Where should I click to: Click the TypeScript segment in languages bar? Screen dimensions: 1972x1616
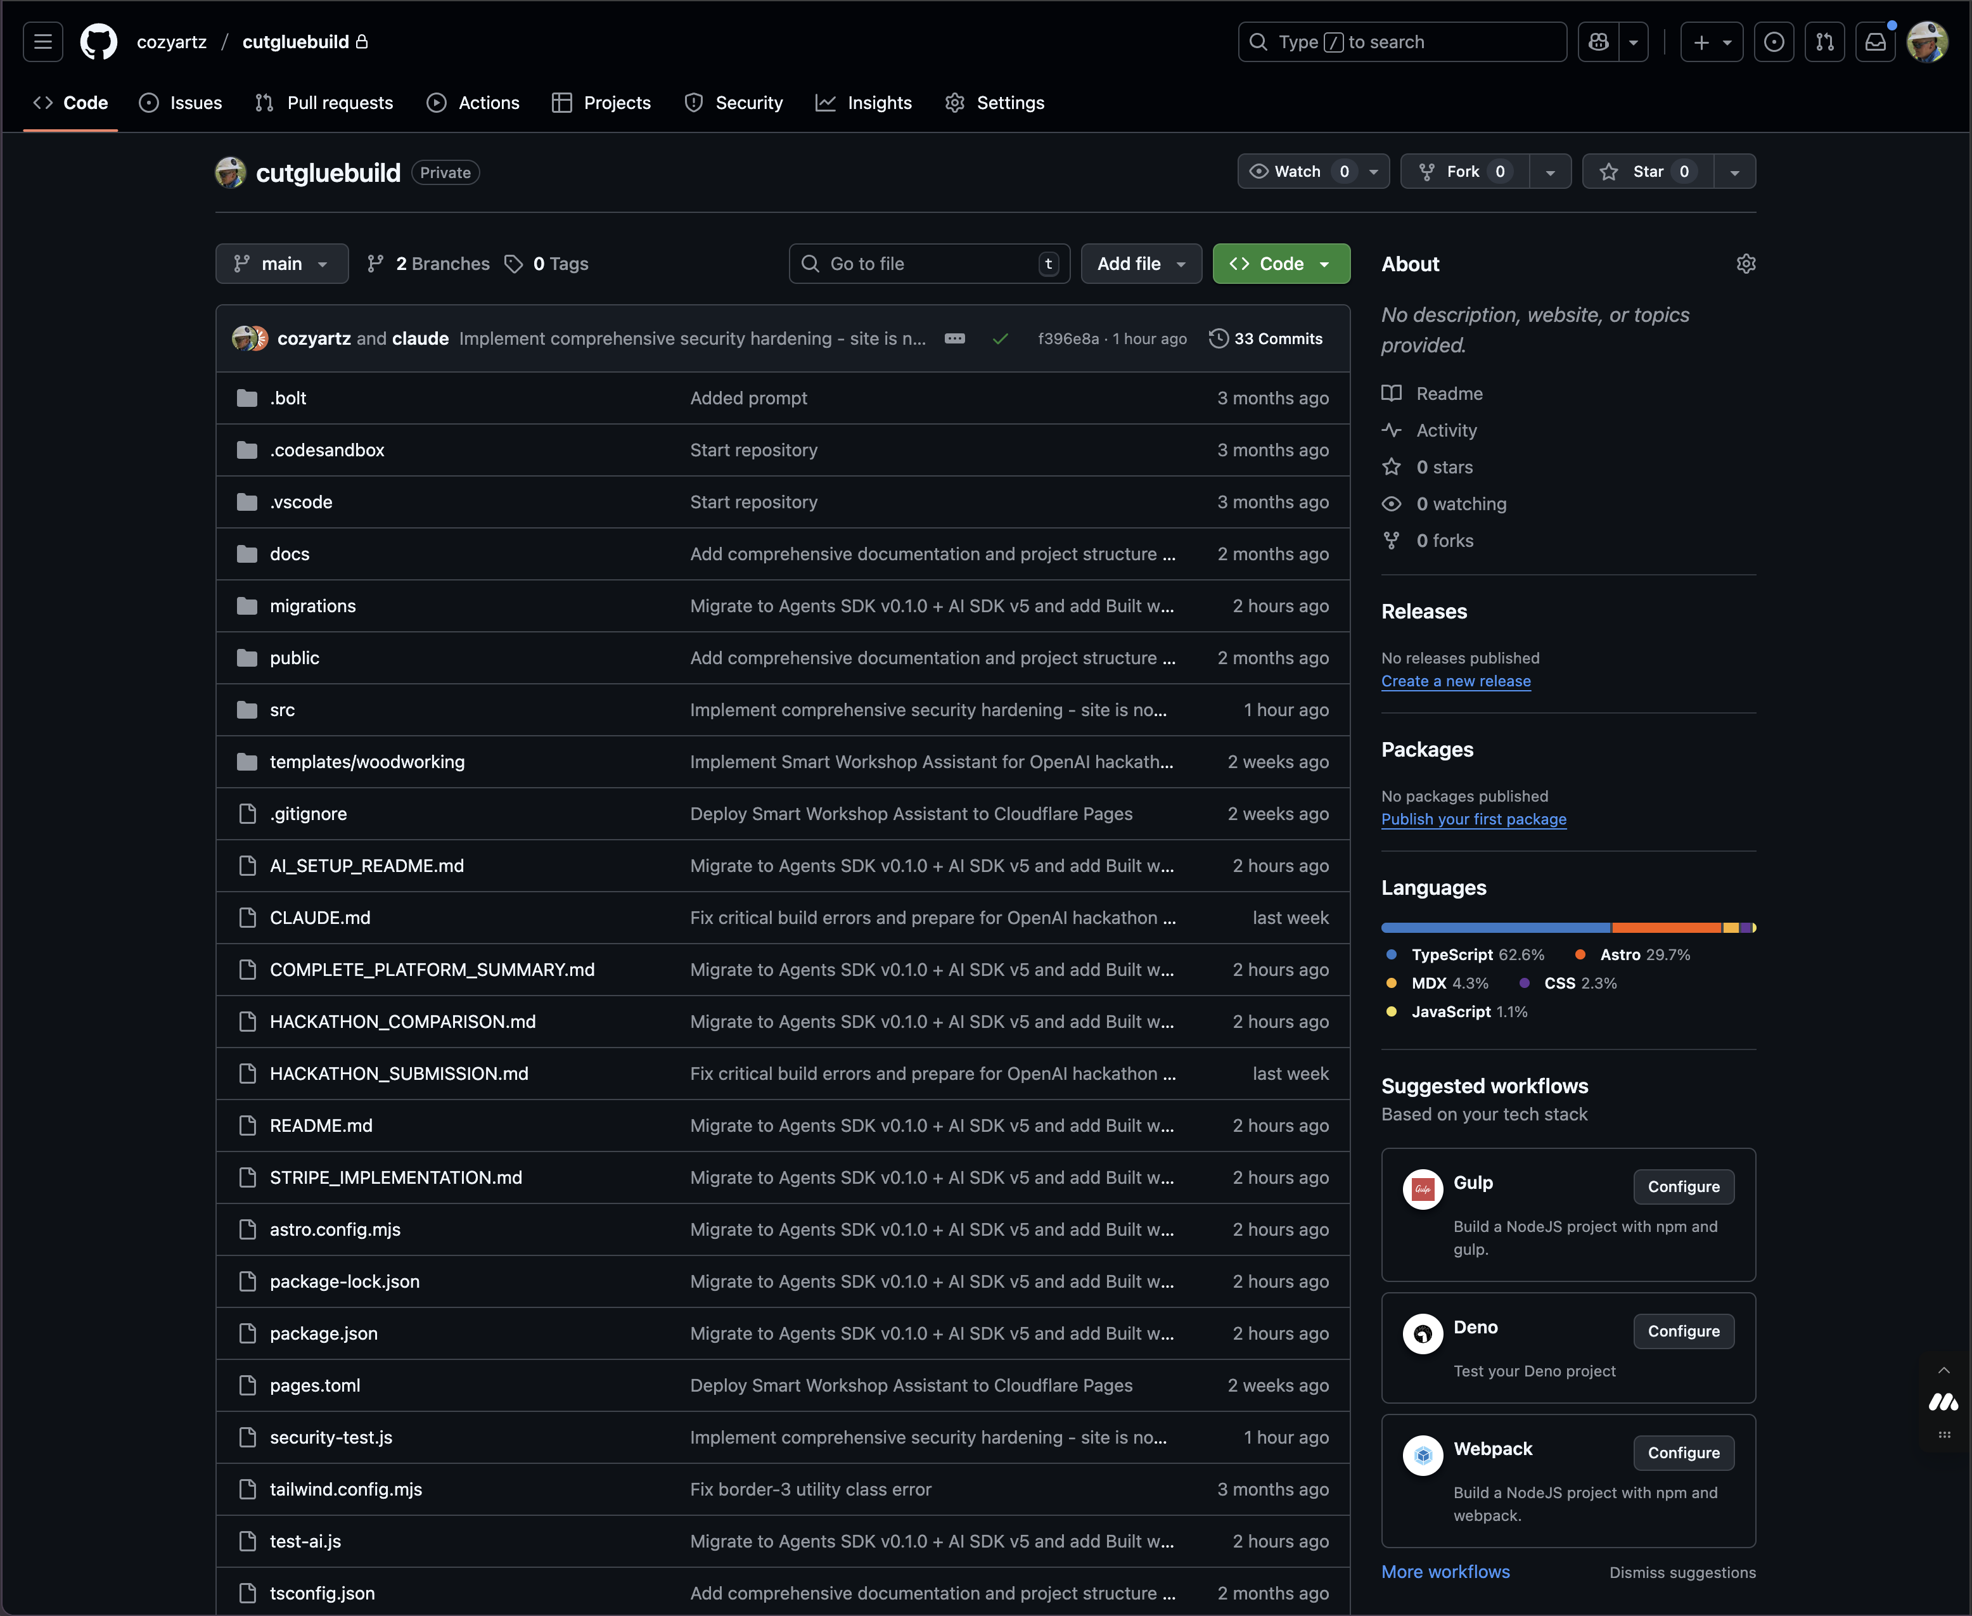tap(1495, 928)
